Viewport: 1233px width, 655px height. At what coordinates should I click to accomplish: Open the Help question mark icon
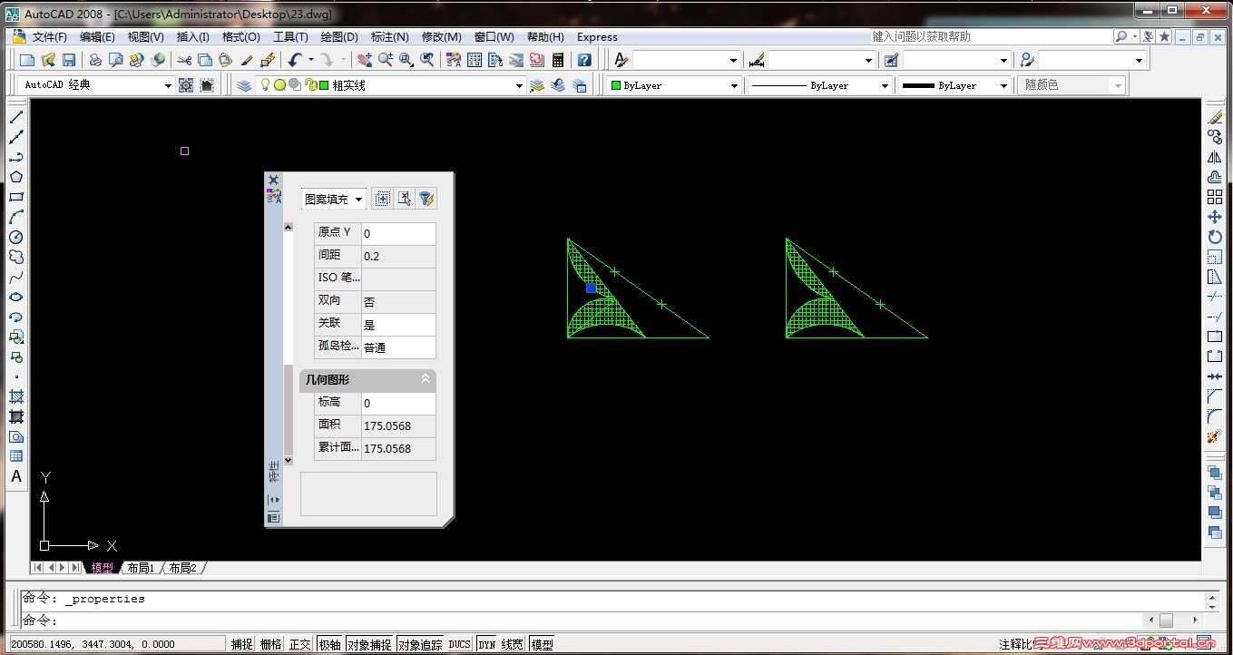(584, 60)
